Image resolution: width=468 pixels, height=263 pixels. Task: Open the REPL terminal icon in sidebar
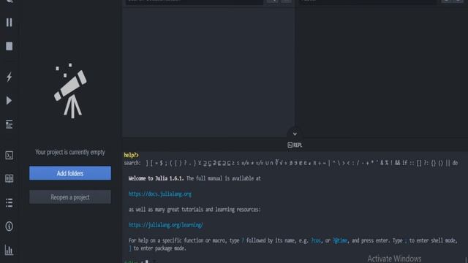(10, 155)
